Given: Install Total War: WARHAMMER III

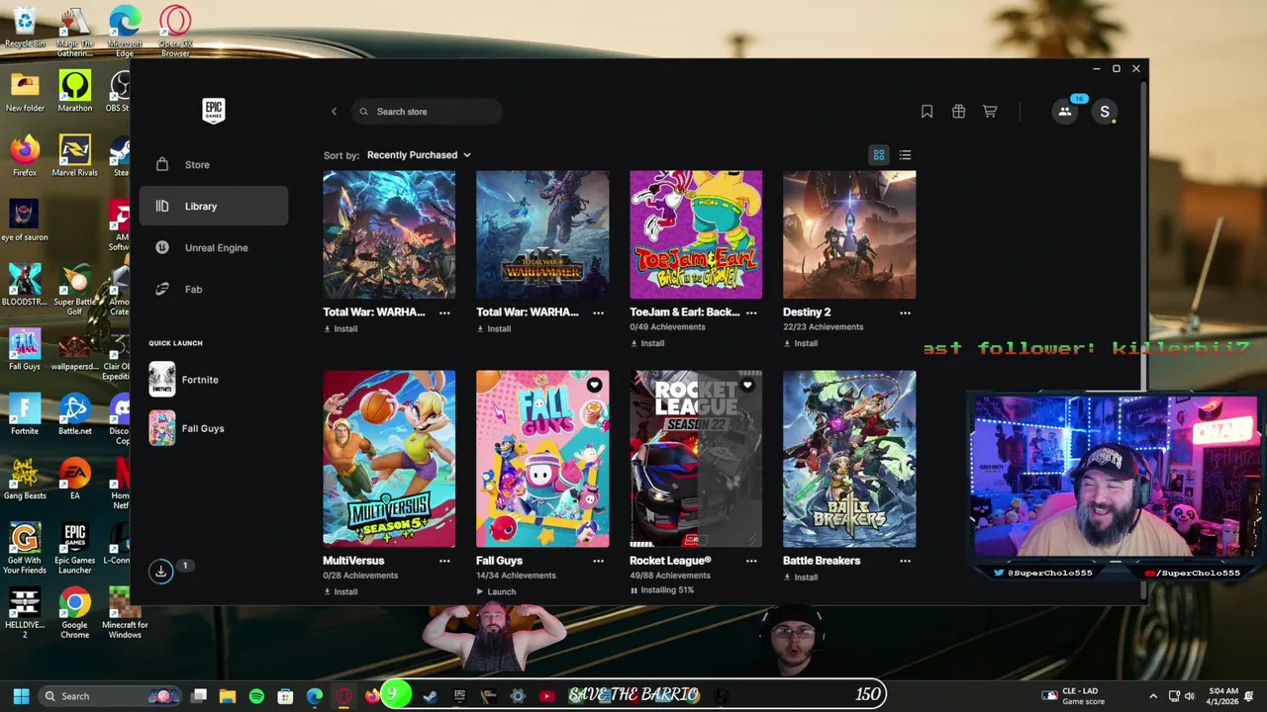Looking at the screenshot, I should click(494, 329).
